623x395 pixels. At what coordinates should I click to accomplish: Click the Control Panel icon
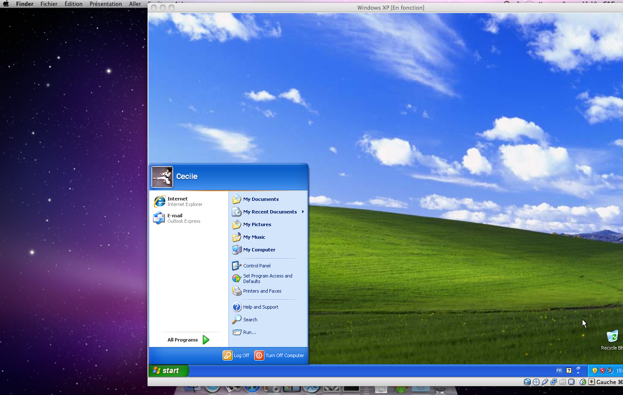pyautogui.click(x=236, y=266)
